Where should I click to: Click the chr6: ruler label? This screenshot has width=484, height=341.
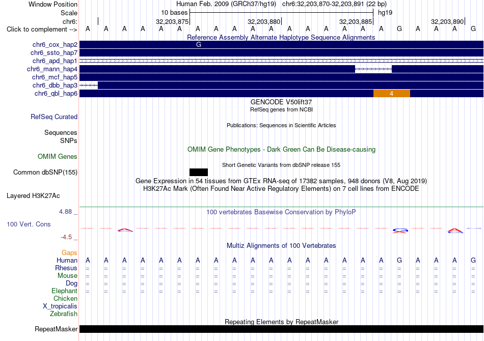click(70, 21)
